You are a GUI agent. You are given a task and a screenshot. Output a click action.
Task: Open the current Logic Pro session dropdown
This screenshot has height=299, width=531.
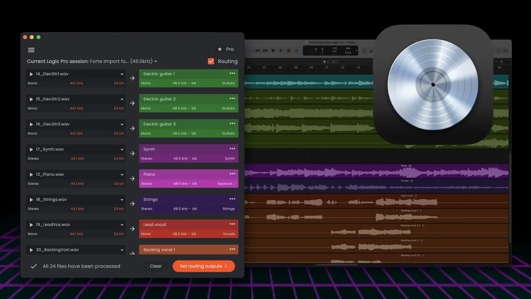(156, 61)
